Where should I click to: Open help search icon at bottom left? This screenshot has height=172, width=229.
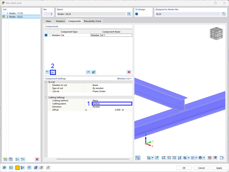[5, 167]
